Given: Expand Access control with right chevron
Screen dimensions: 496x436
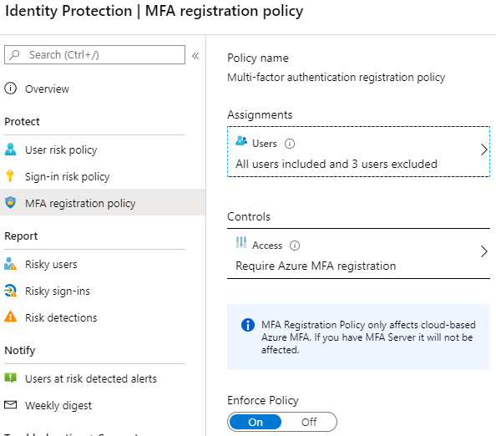Looking at the screenshot, I should tap(483, 251).
